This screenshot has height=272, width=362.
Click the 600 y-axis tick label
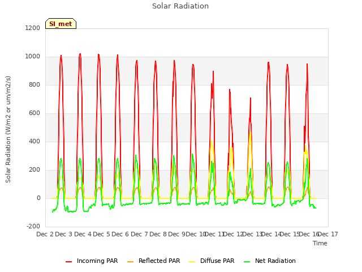pos(35,113)
